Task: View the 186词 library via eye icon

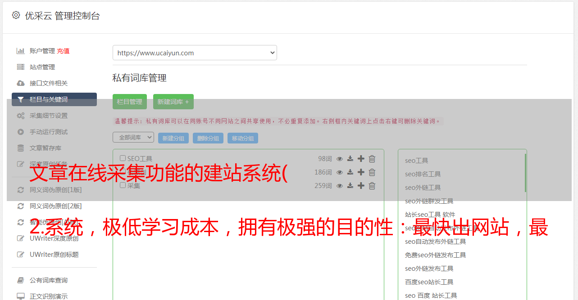Action: click(340, 172)
